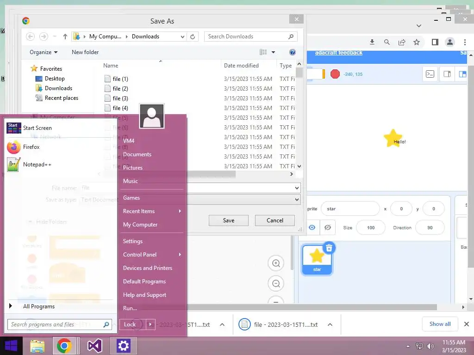This screenshot has width=474, height=355.
Task: Click the volume speaker tray icon
Action: pyautogui.click(x=430, y=346)
